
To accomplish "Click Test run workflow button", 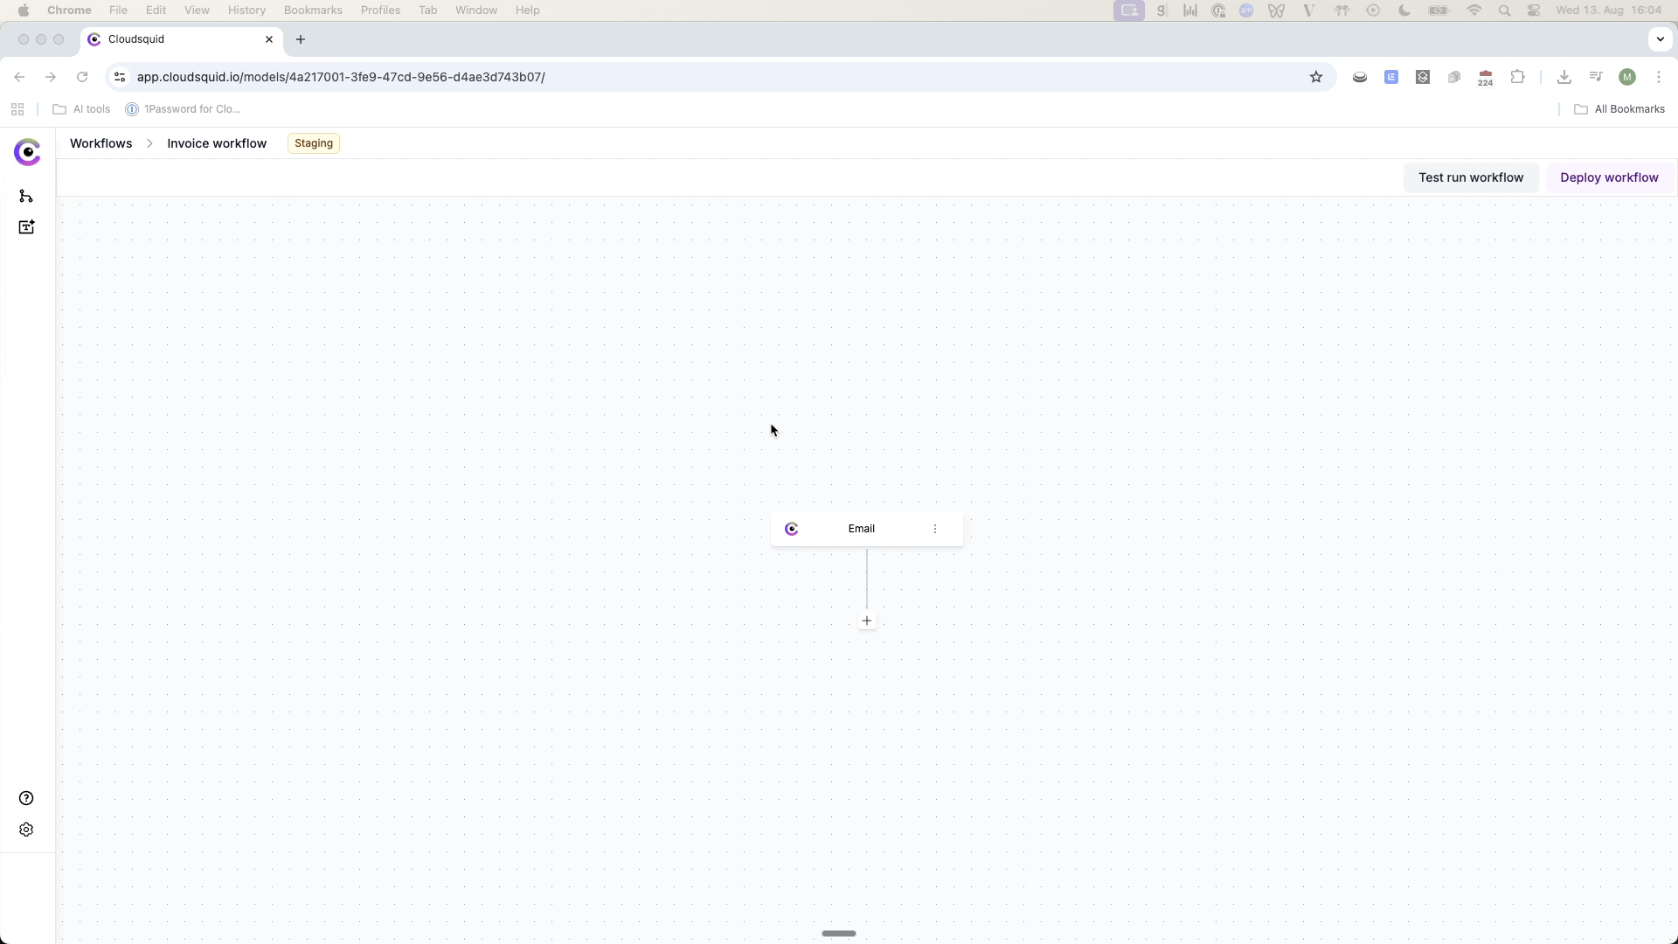I will click(1470, 177).
